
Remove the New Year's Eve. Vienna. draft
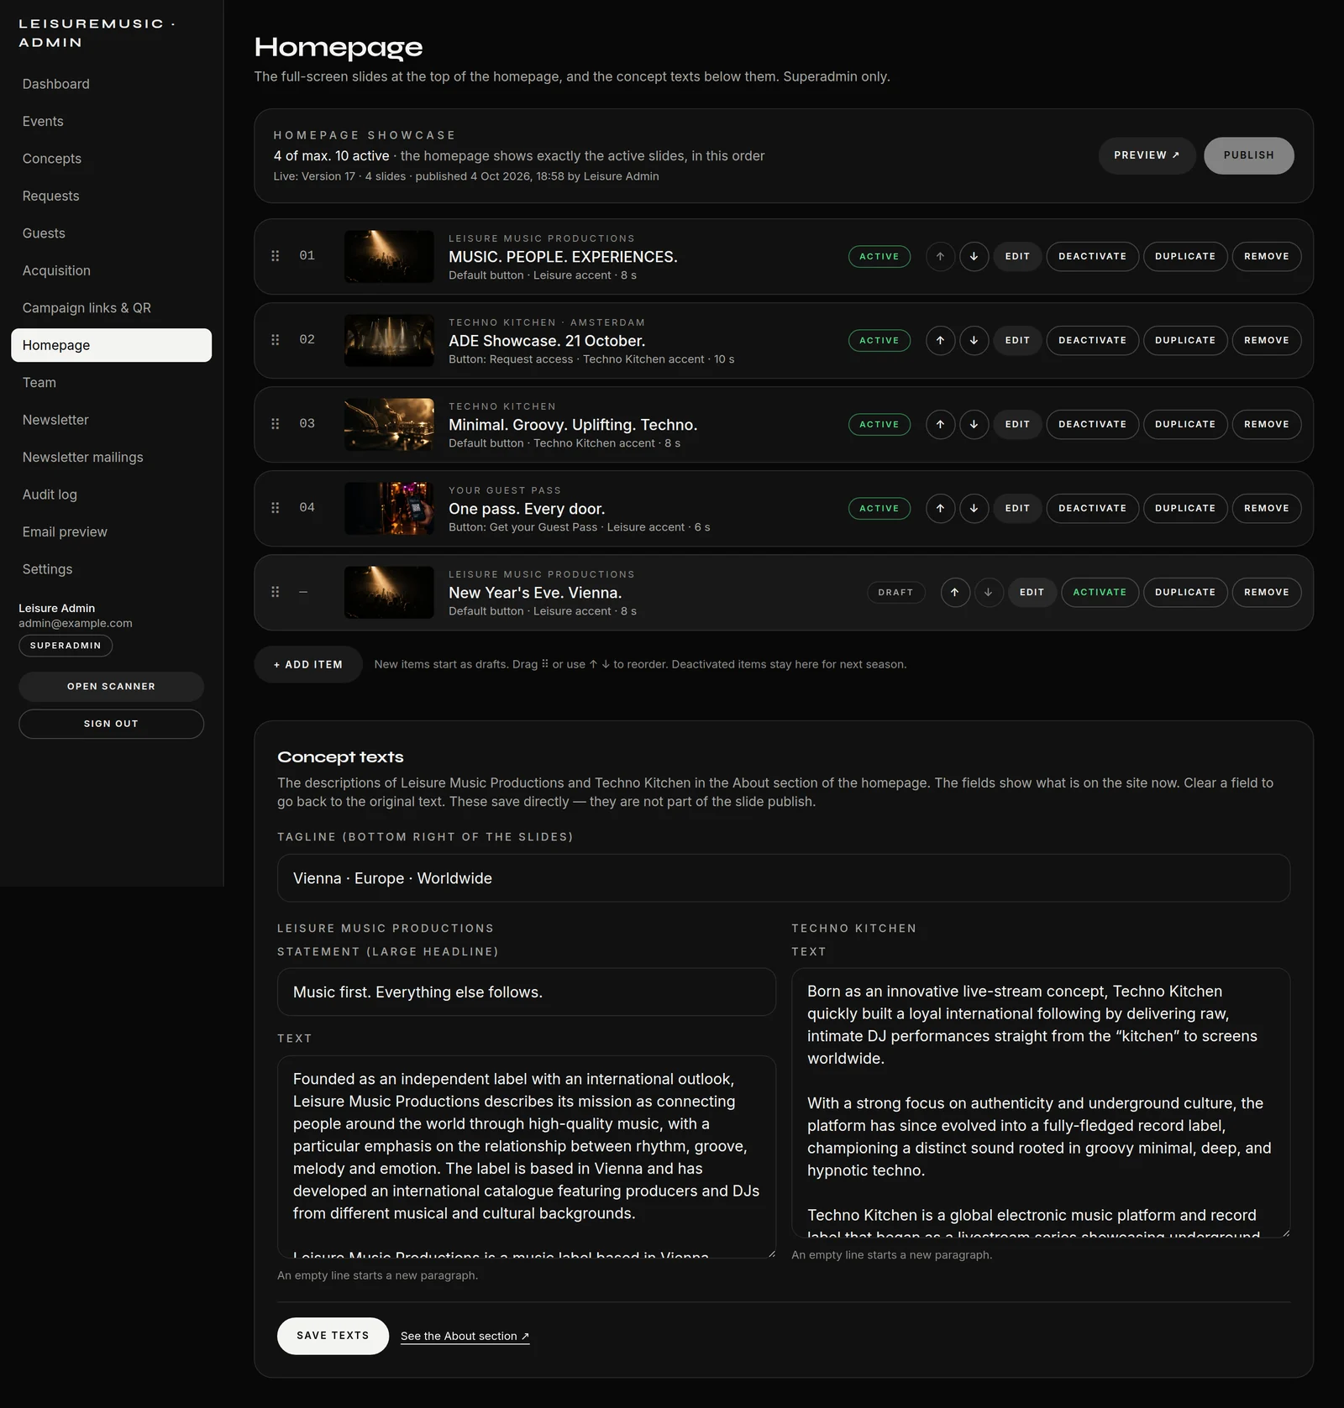click(1267, 592)
